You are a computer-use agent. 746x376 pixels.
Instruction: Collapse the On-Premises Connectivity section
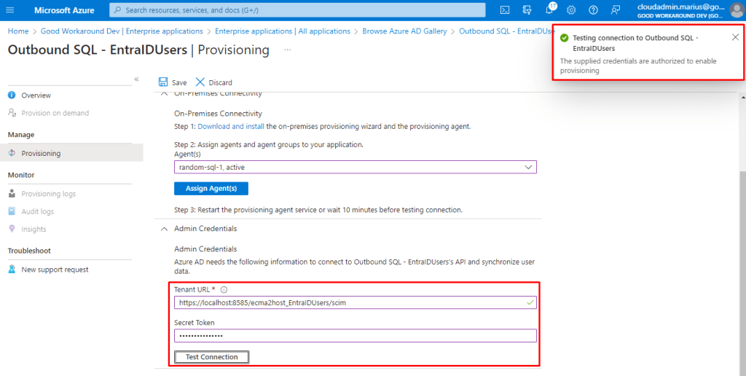(x=164, y=94)
